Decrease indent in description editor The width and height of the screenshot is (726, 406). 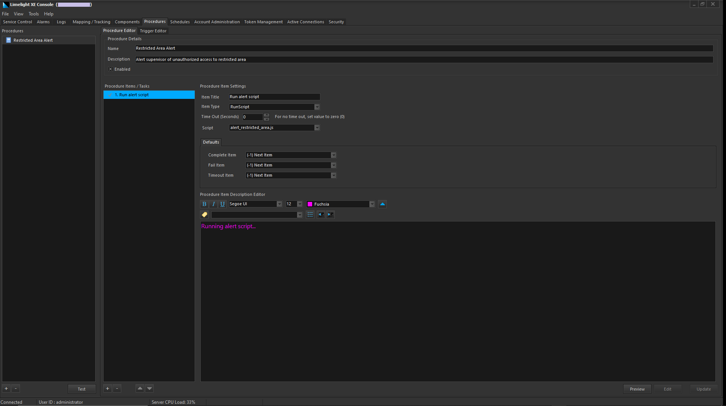[321, 215]
